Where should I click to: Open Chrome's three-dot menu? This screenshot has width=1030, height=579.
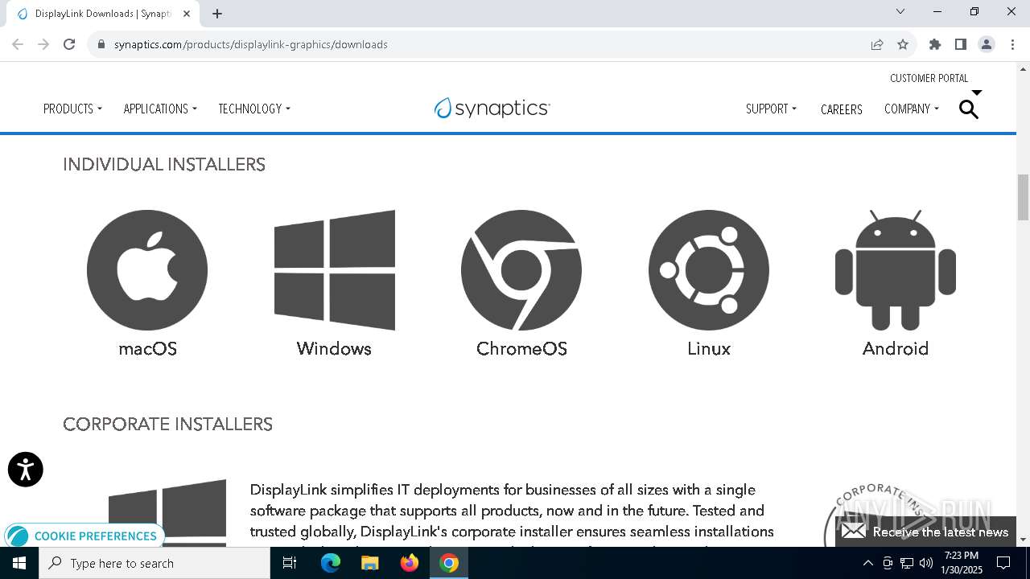pos(1012,44)
